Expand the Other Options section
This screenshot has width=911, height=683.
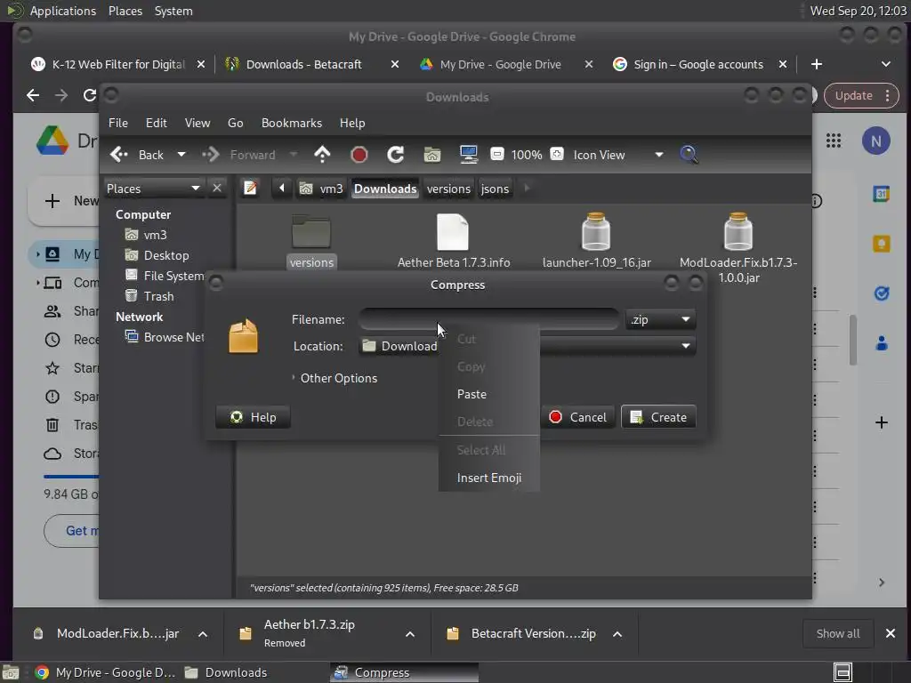pos(335,378)
